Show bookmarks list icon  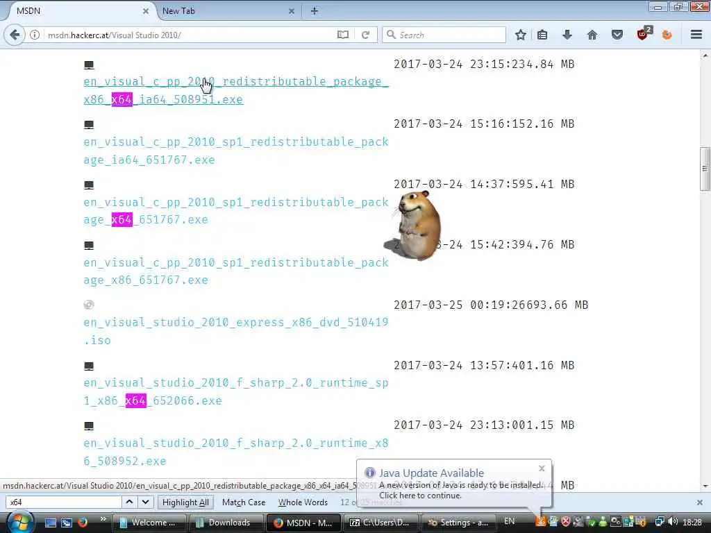click(x=542, y=35)
